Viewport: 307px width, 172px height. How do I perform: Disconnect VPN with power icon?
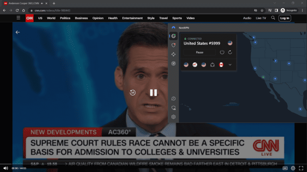click(x=222, y=52)
